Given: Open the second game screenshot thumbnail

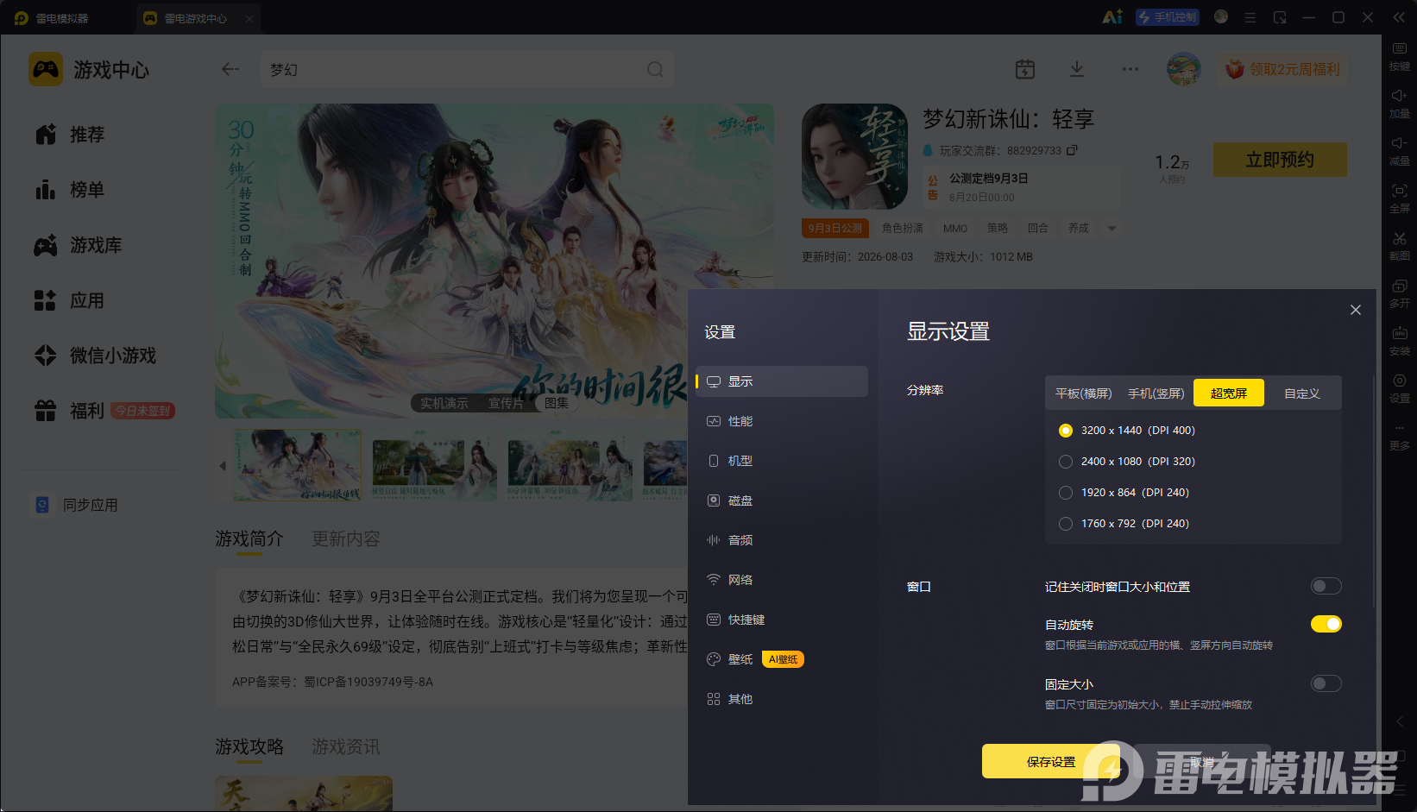Looking at the screenshot, I should pyautogui.click(x=435, y=466).
